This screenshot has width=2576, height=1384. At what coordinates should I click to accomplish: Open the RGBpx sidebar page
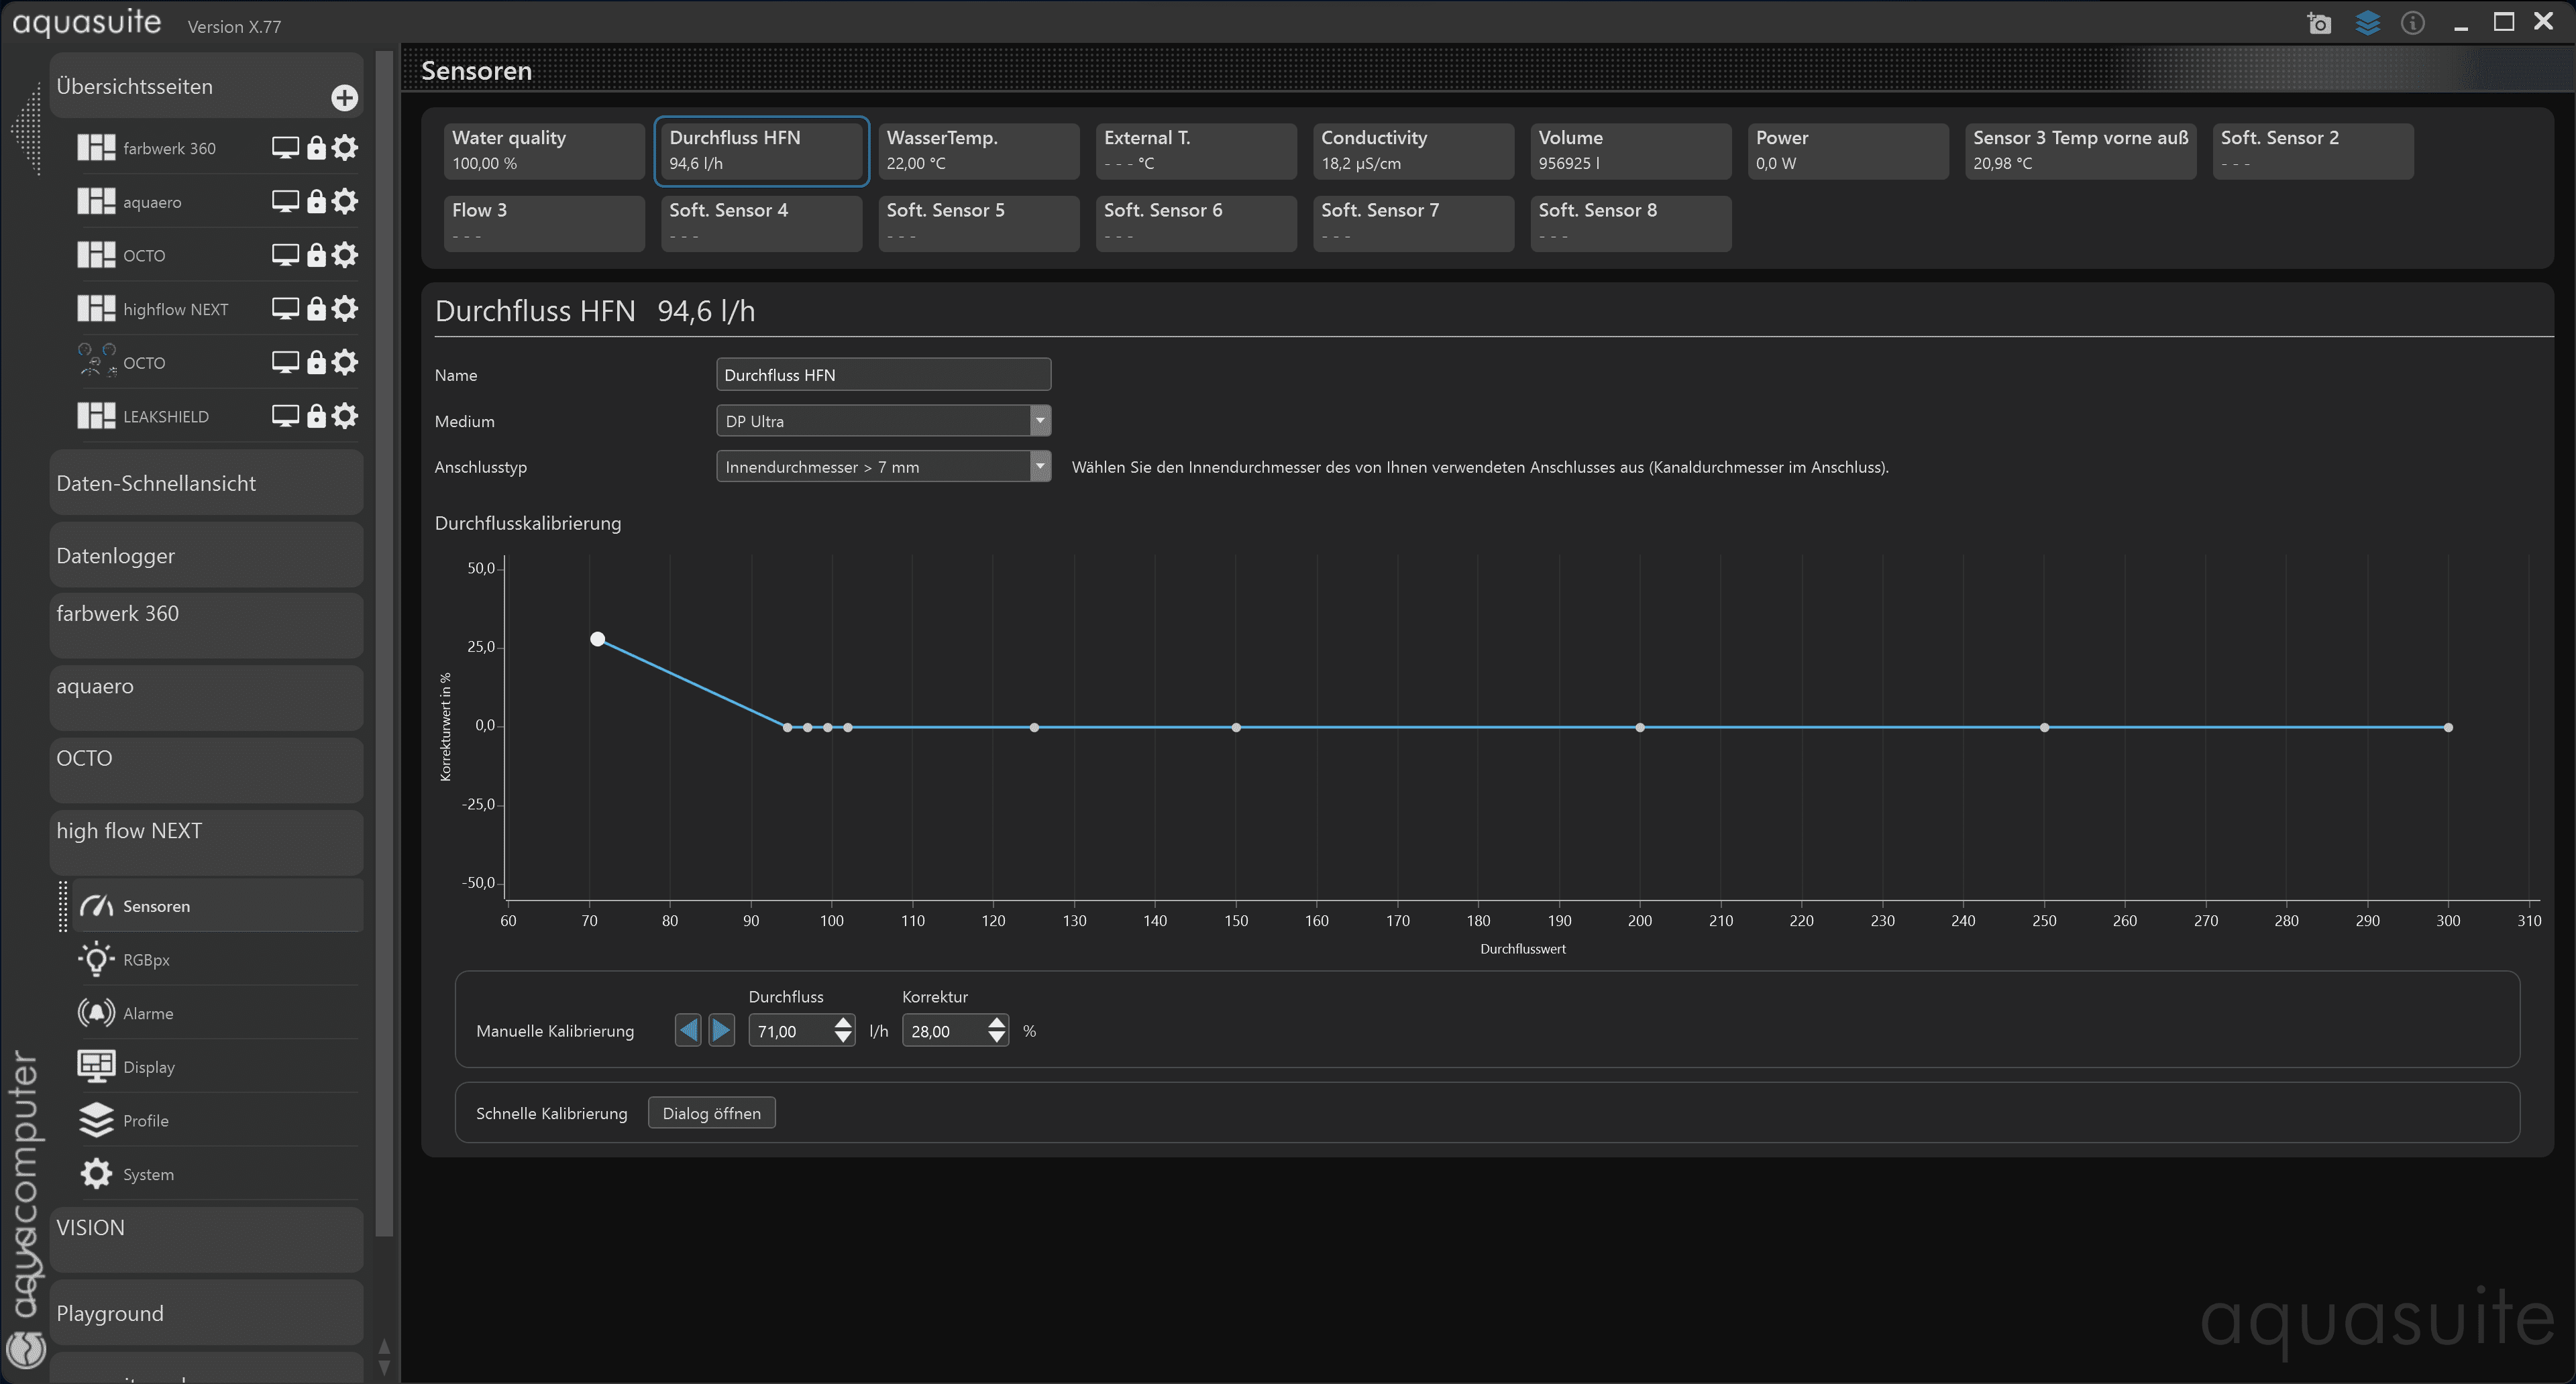click(217, 960)
